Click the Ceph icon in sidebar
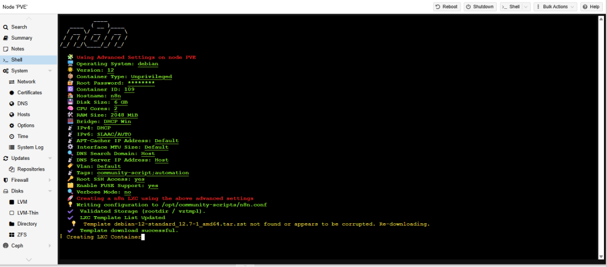The height and width of the screenshot is (267, 607). [x=5, y=246]
